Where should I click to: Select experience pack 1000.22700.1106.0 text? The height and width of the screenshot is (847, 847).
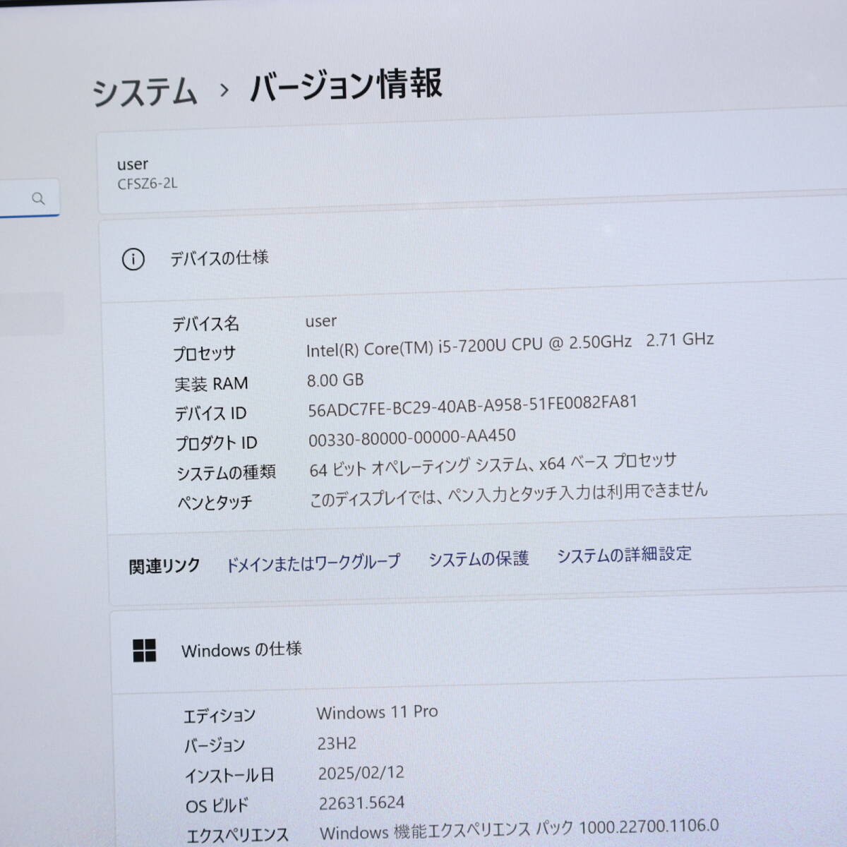coord(519,829)
